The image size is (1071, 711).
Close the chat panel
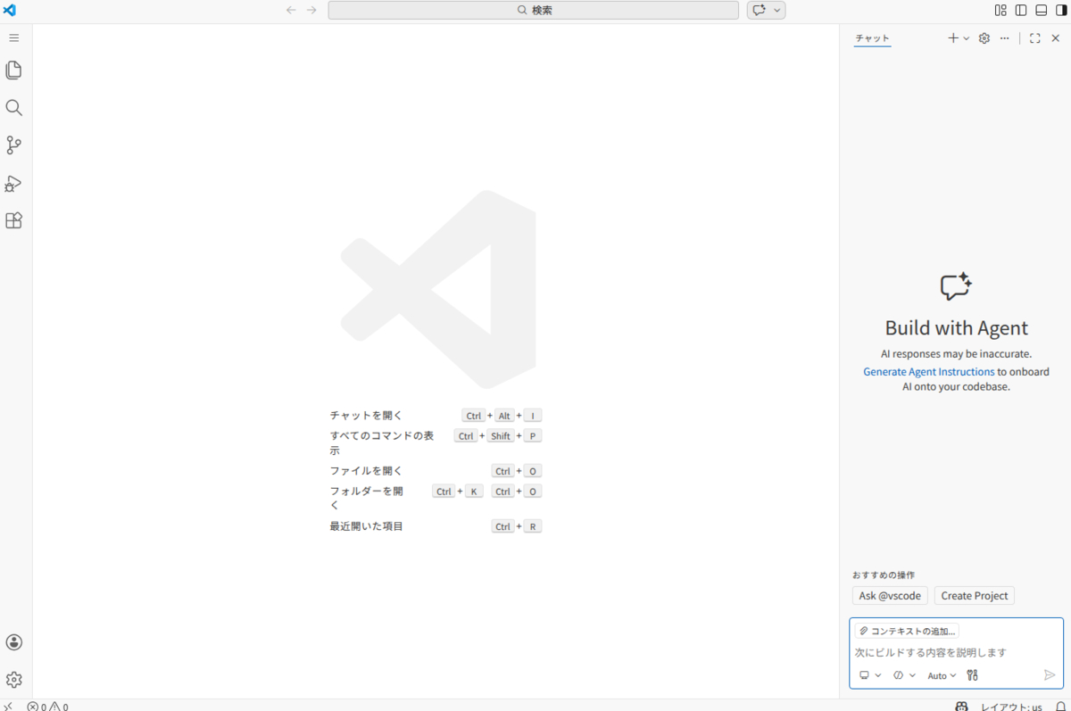[1056, 38]
